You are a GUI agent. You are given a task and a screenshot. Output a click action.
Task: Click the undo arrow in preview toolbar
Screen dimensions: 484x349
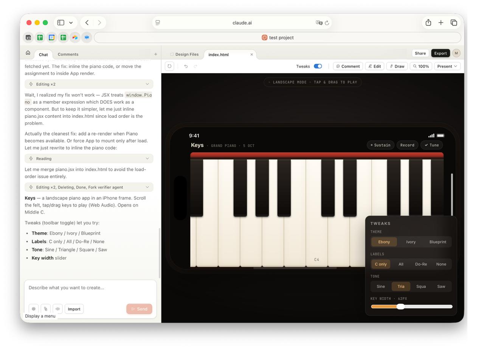pyautogui.click(x=186, y=66)
